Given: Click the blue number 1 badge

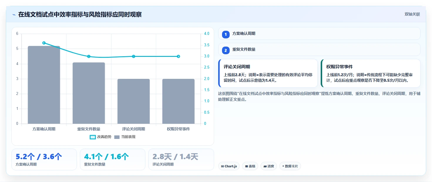Looking at the screenshot, I should click(226, 35).
